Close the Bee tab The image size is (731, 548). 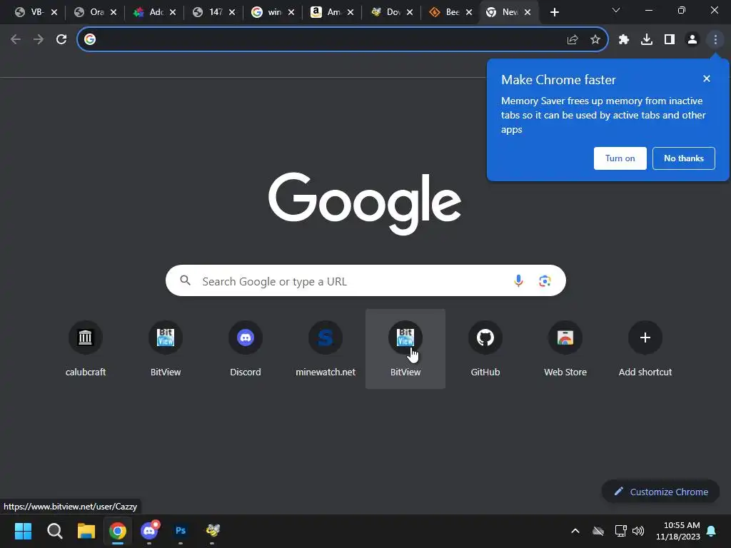click(469, 13)
